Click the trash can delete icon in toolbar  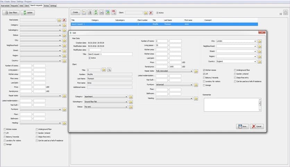[x=90, y=13]
